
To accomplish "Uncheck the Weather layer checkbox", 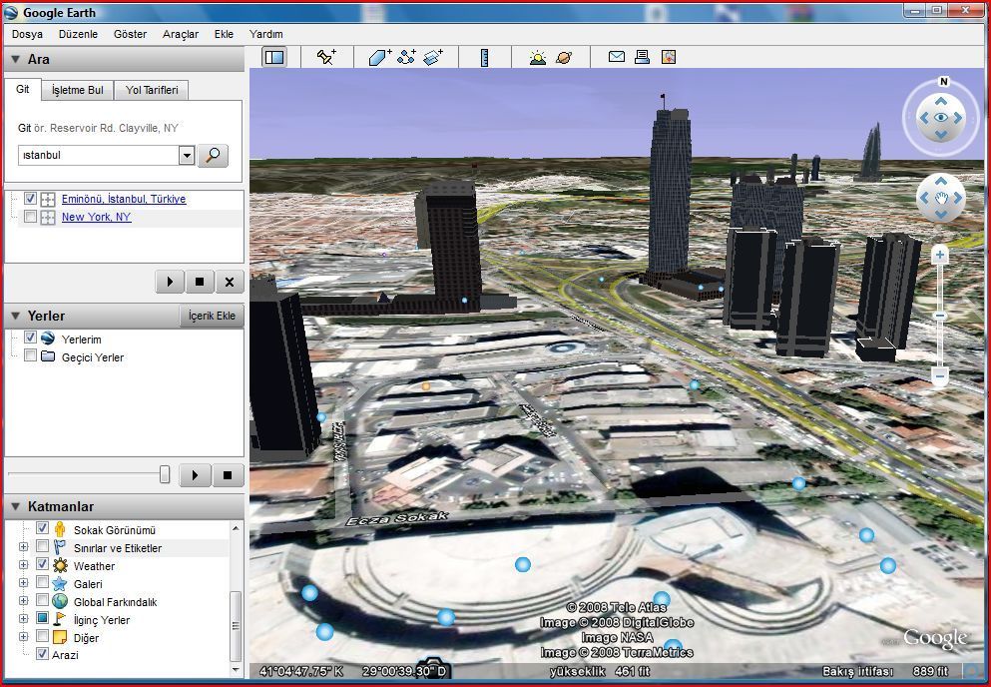I will (42, 566).
